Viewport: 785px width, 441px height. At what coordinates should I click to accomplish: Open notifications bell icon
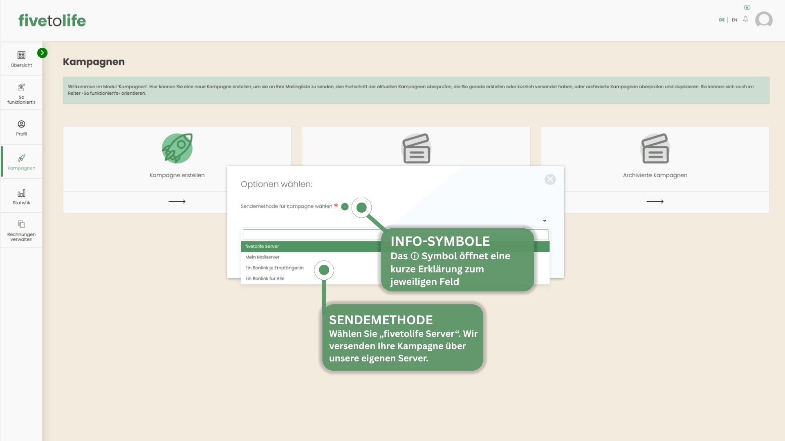(x=745, y=19)
